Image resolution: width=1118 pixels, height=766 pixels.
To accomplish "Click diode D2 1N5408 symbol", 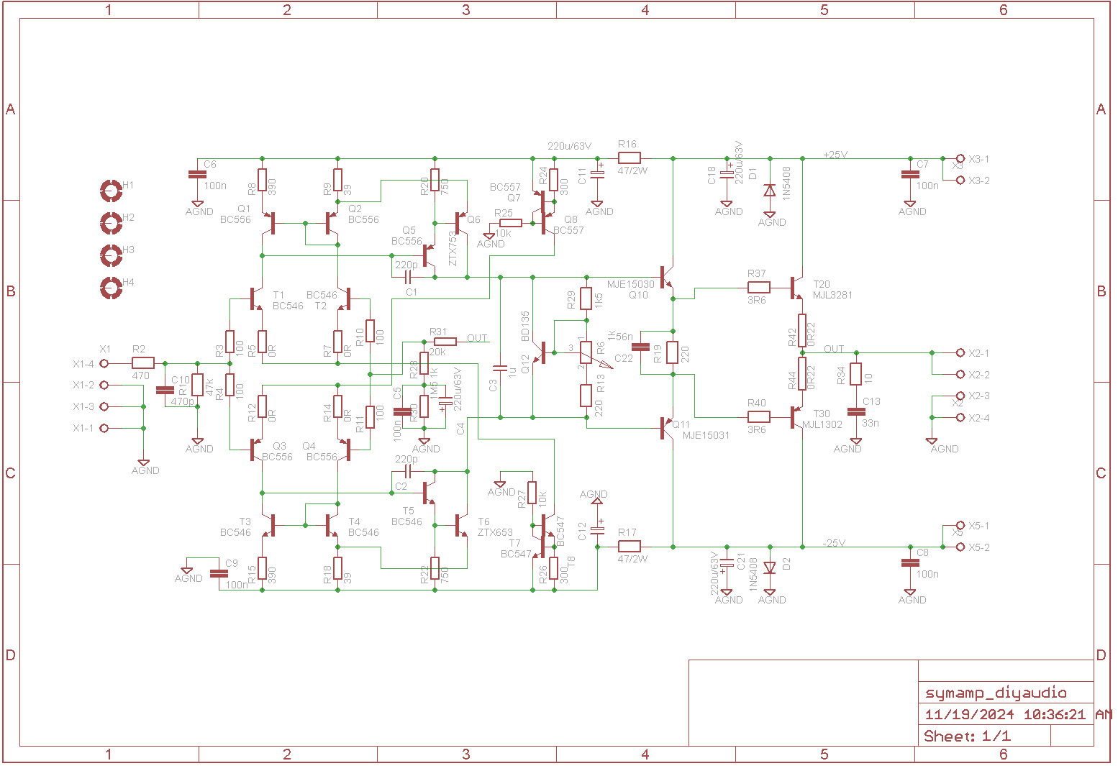I will (x=770, y=568).
